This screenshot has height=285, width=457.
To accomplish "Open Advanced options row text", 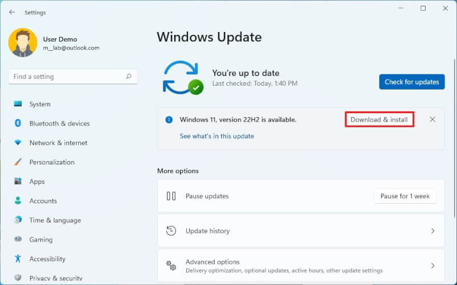I will point(213,262).
